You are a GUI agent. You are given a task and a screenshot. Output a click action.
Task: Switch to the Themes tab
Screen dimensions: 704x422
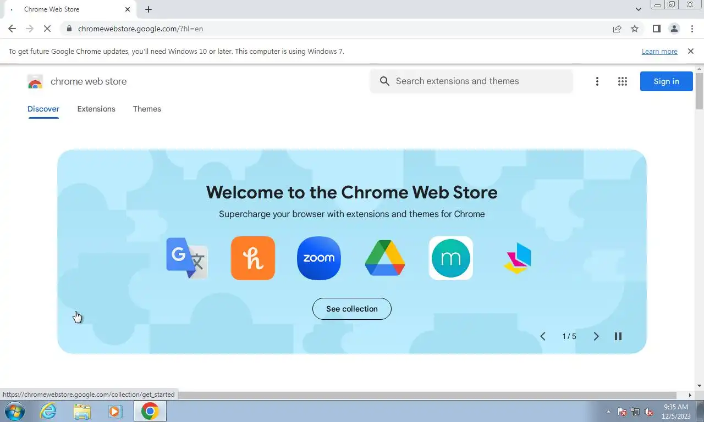[x=147, y=109]
